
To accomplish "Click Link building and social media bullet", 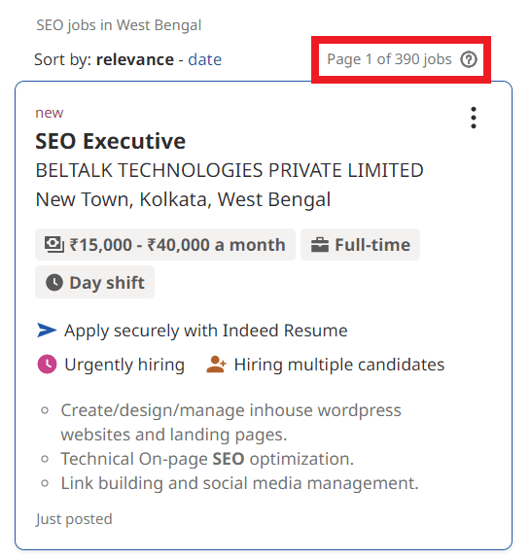I will (239, 483).
